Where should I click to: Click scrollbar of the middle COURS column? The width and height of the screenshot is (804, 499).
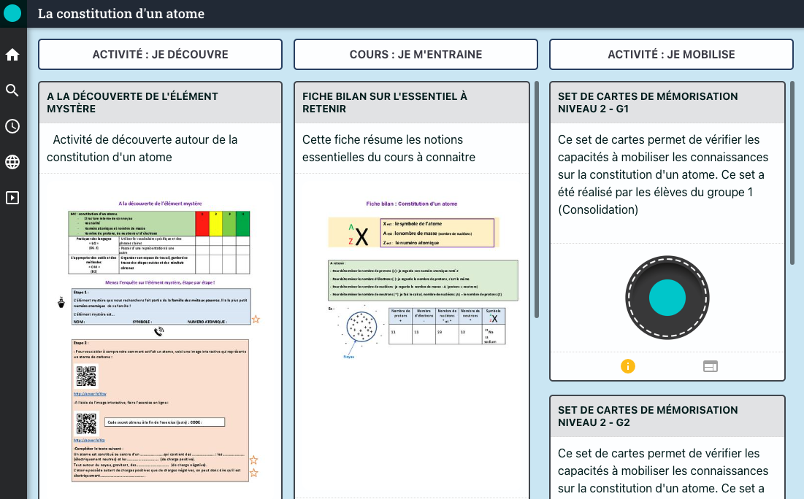(x=537, y=199)
